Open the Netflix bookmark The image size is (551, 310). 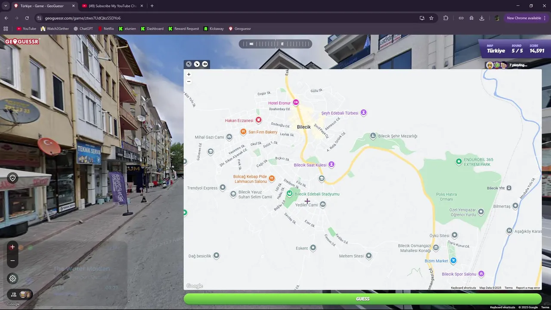tap(106, 28)
